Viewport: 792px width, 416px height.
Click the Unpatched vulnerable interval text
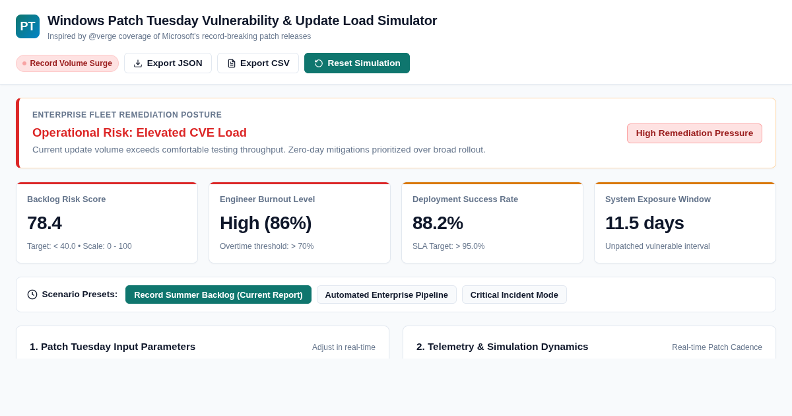657,246
